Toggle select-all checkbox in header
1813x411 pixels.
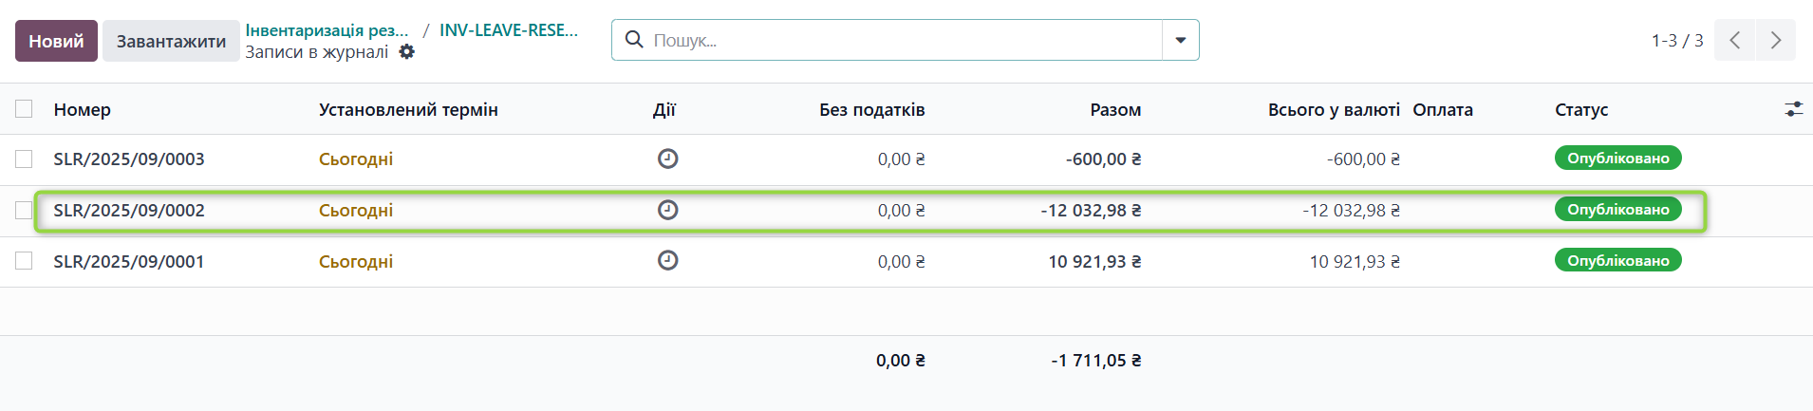24,109
